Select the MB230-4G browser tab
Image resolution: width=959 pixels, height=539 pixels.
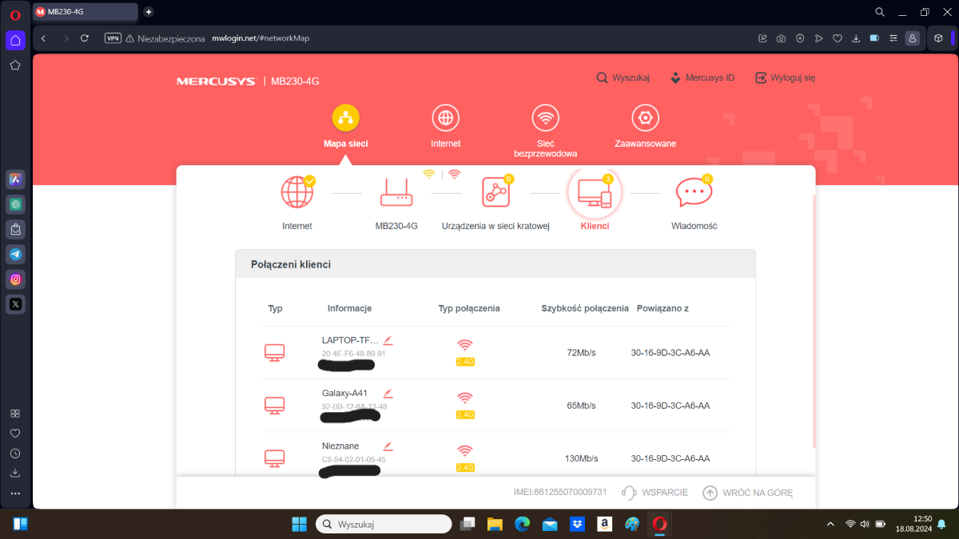pos(85,11)
